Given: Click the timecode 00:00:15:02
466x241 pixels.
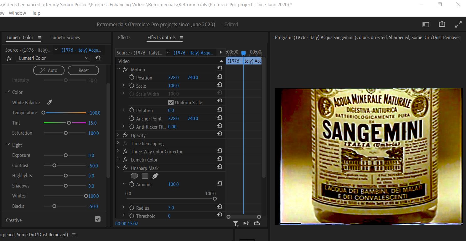Looking at the screenshot, I should click(127, 224).
